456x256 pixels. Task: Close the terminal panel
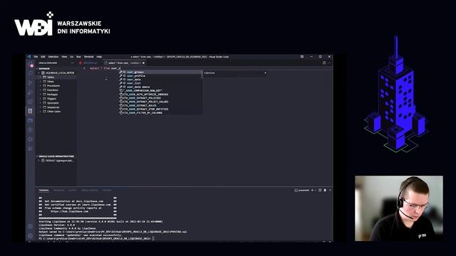330,190
